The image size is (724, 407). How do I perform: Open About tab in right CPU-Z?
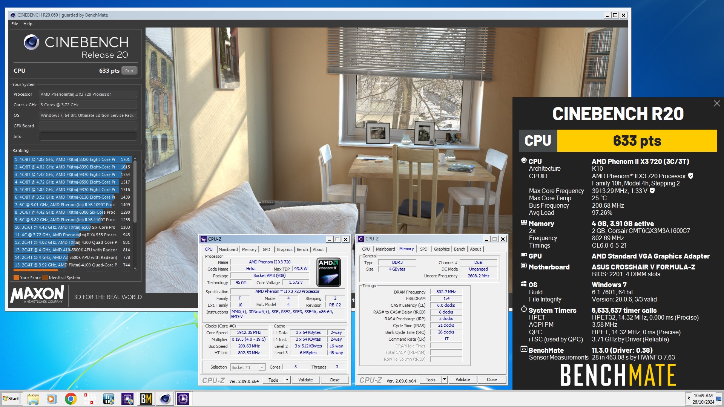[x=476, y=249]
